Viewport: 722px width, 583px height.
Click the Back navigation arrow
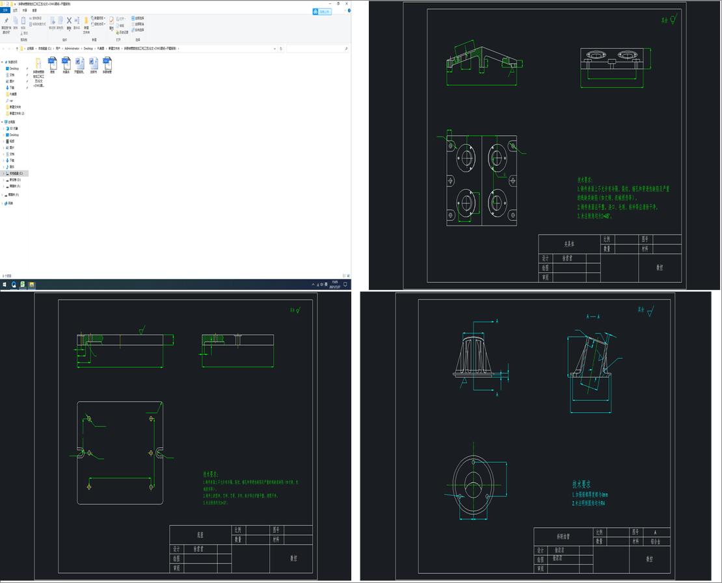(x=3, y=48)
